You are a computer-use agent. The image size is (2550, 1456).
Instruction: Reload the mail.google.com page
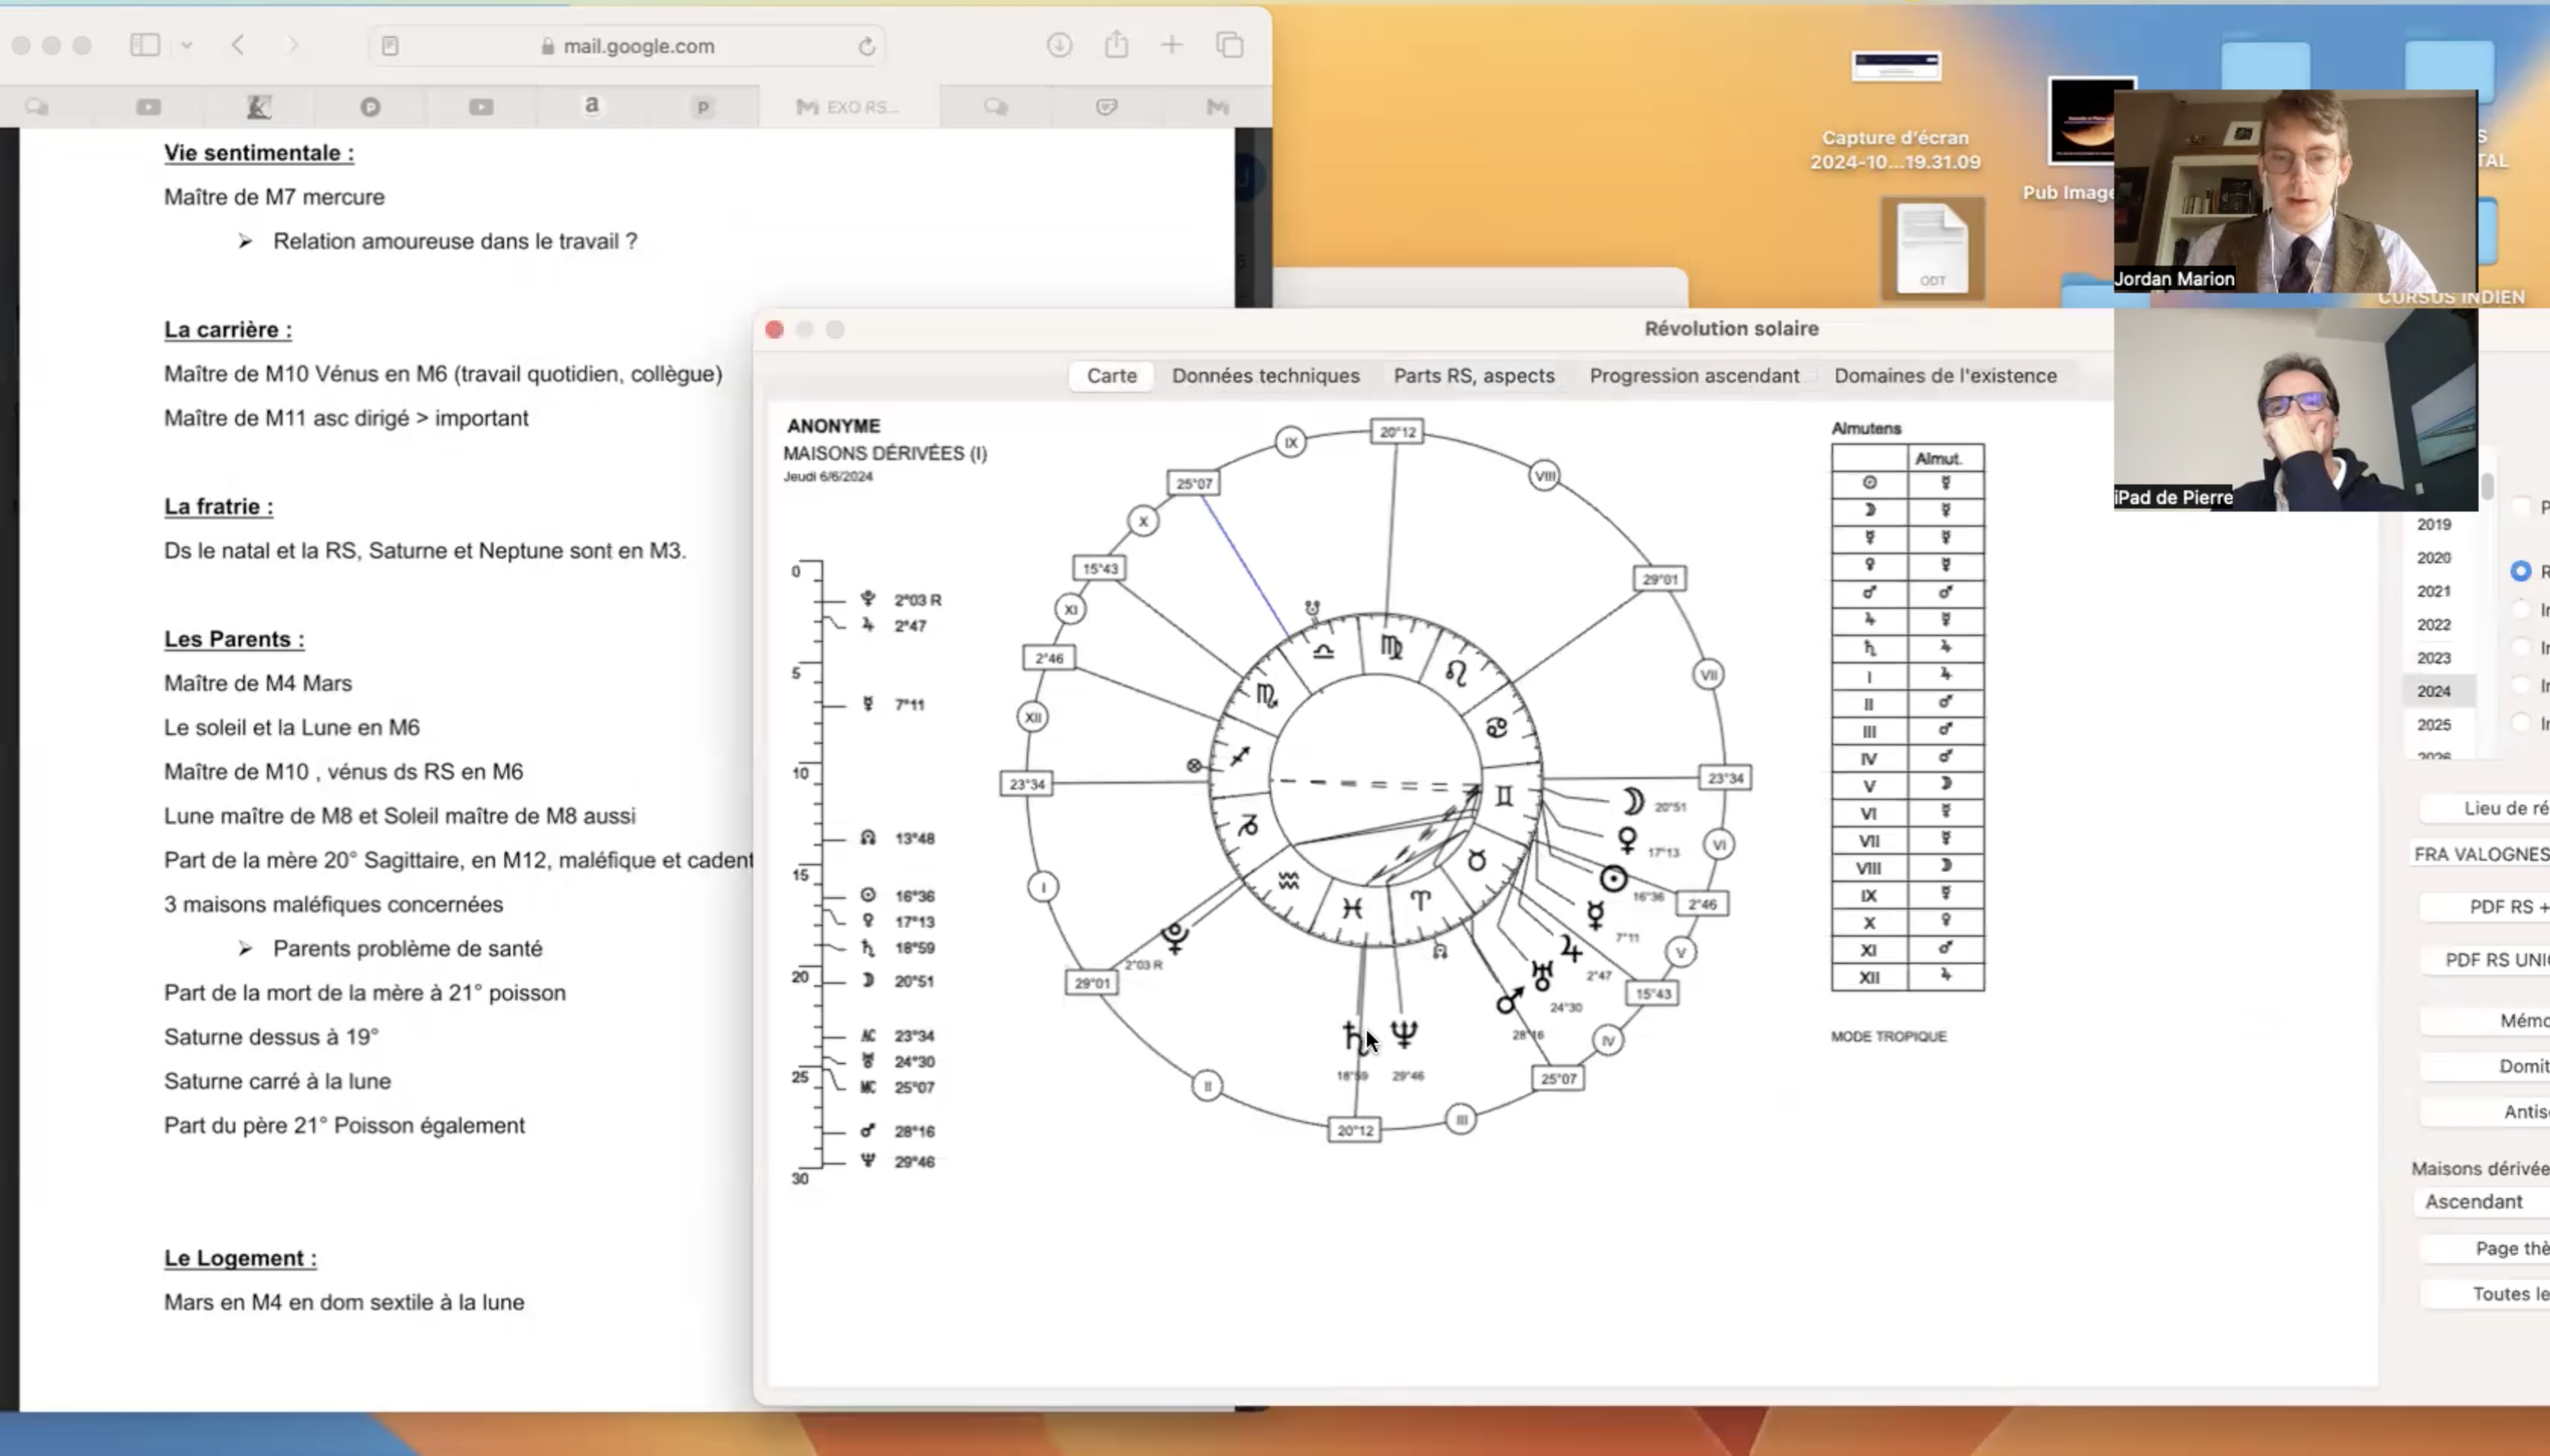866,46
